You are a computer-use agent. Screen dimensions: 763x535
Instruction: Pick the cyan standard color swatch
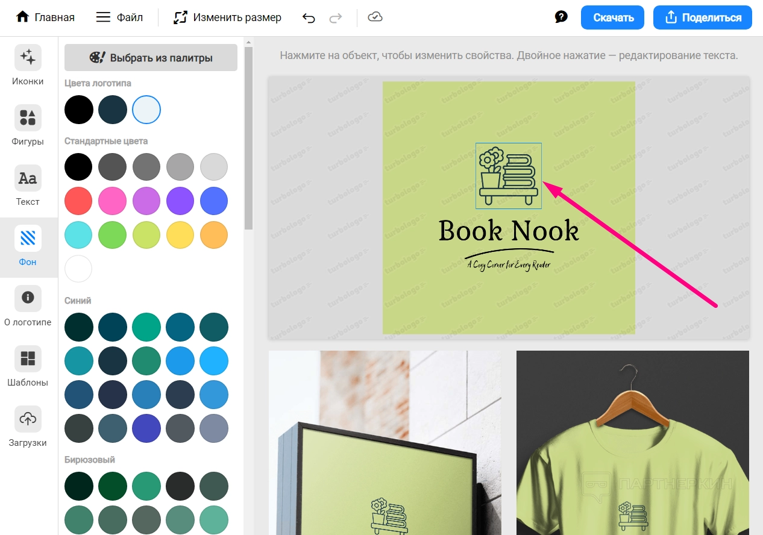pos(78,235)
